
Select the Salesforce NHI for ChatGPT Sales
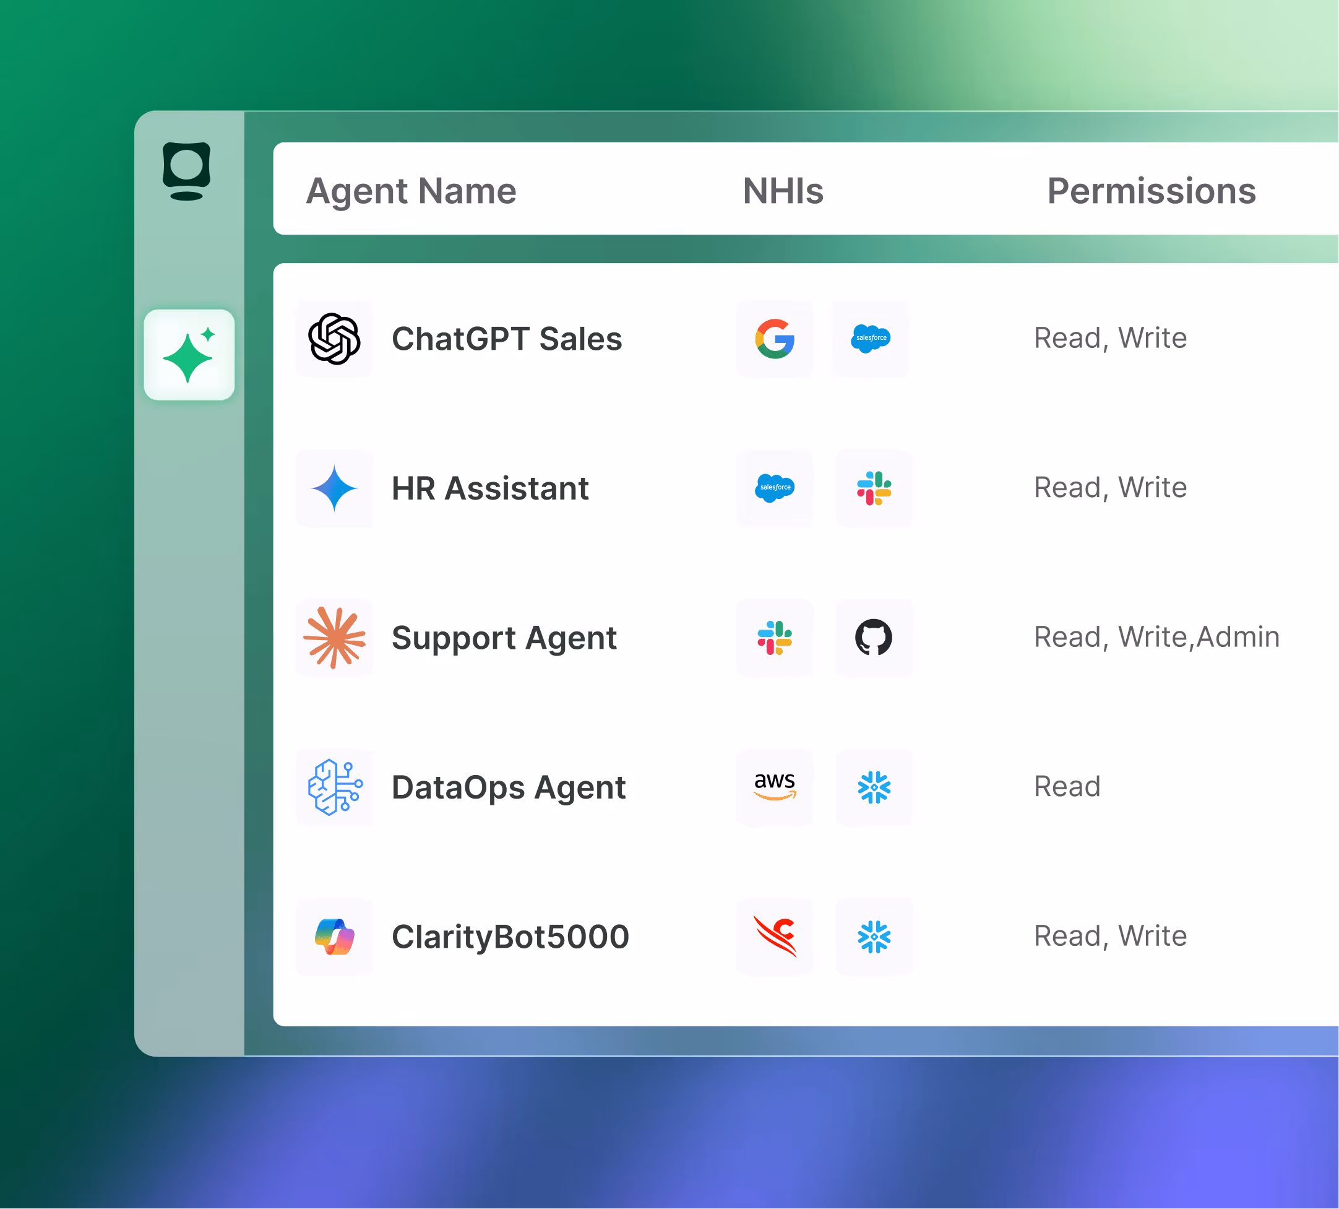click(871, 339)
